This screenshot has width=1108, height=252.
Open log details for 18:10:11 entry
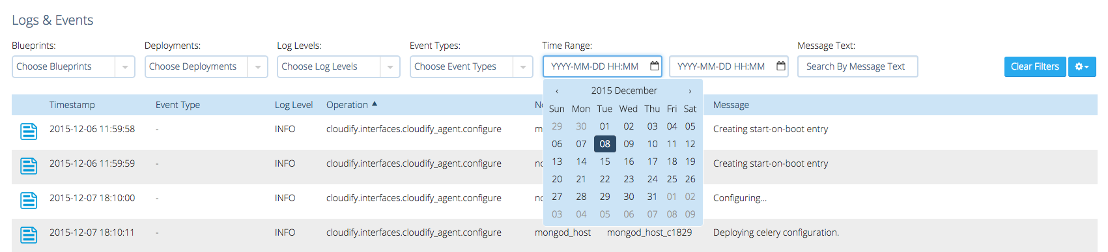coord(29,235)
